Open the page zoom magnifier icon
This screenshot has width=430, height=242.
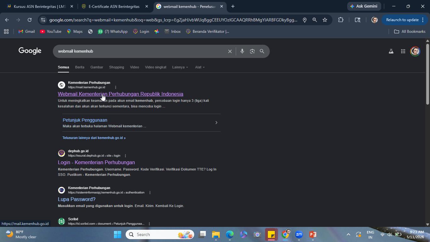[314, 20]
